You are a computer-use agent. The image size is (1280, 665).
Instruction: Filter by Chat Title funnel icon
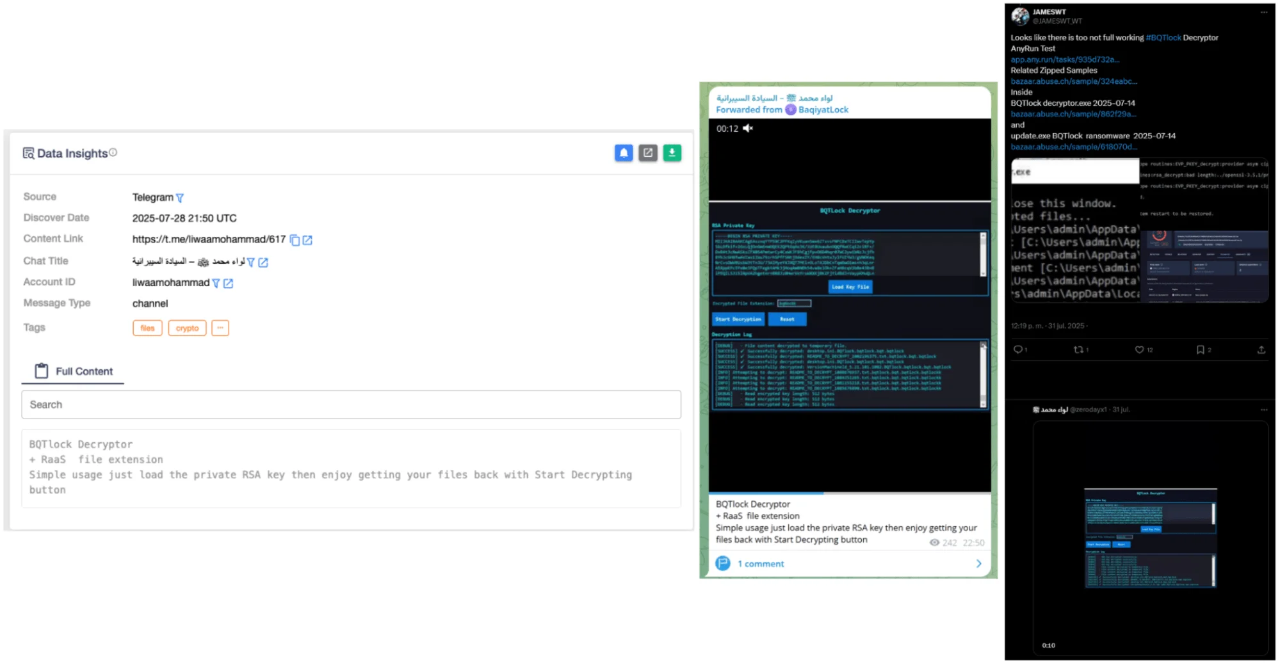(x=251, y=262)
